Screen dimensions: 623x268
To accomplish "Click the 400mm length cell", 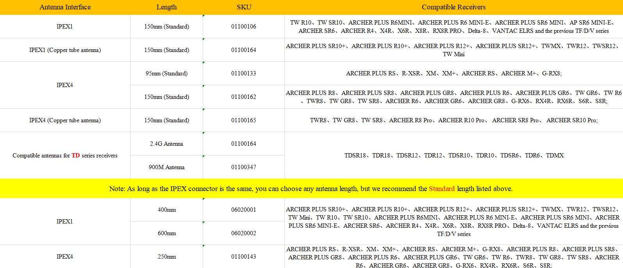I will pyautogui.click(x=166, y=210).
